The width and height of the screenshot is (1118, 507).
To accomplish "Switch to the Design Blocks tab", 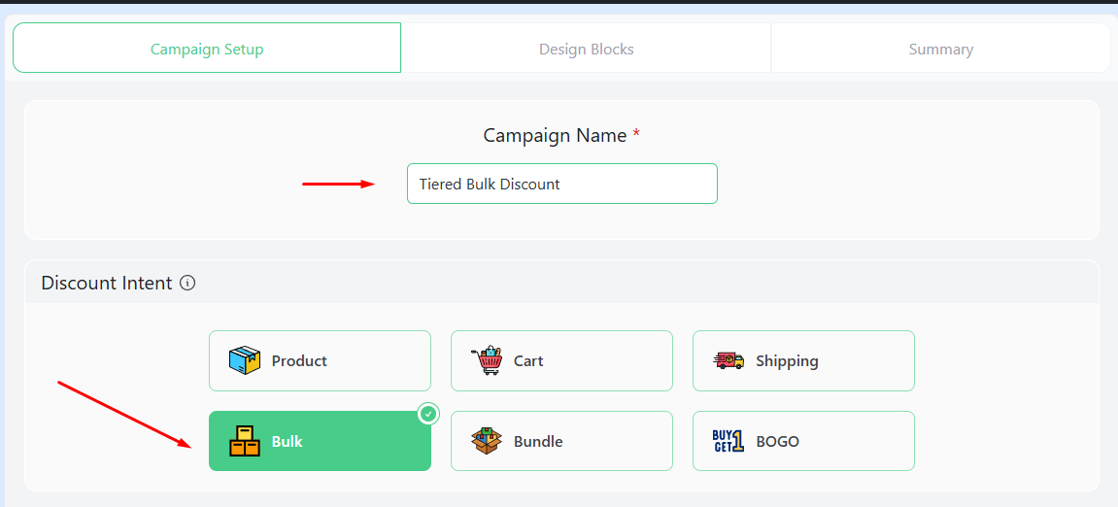I will pos(587,49).
